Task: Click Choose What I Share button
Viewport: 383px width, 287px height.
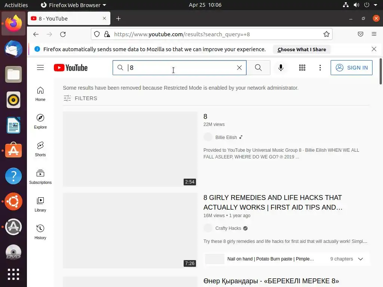Action: click(x=302, y=49)
